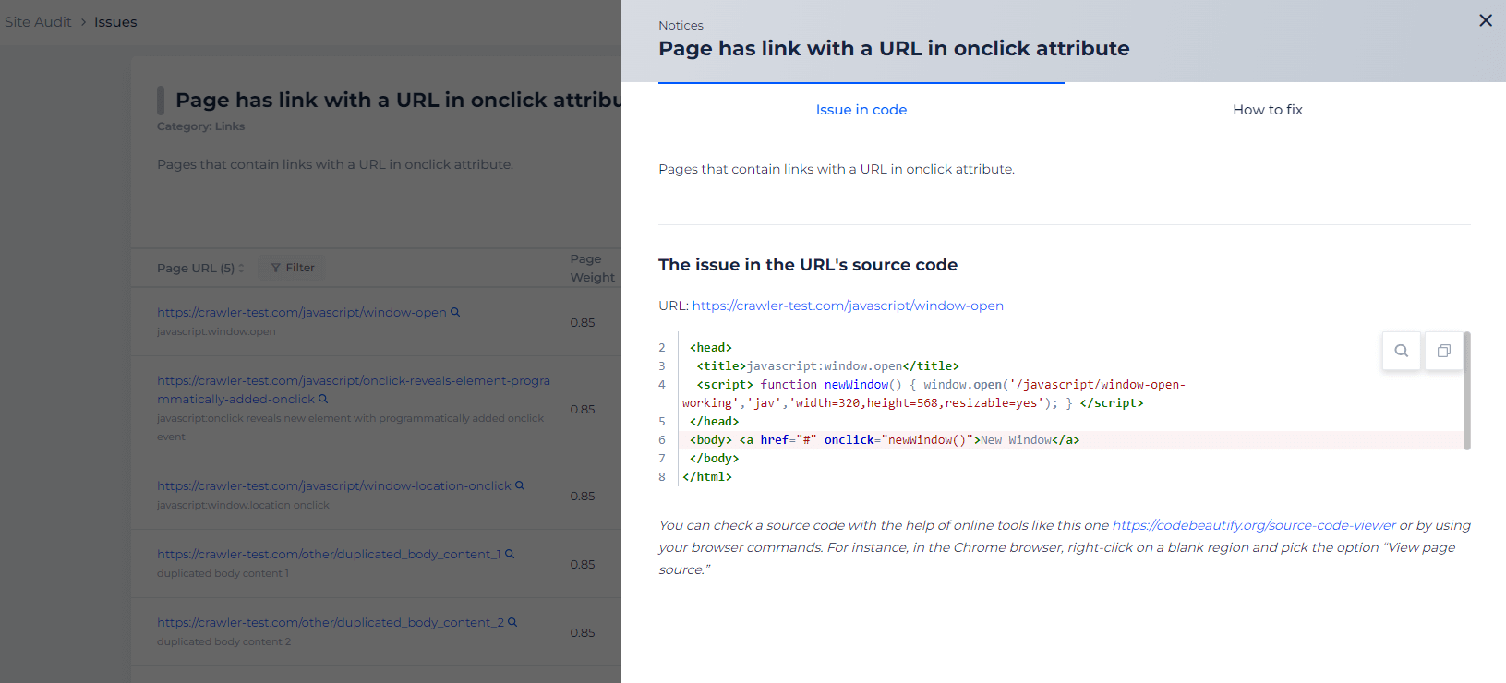Image resolution: width=1506 pixels, height=683 pixels.
Task: Click the title tag code line 3
Action: [x=827, y=366]
